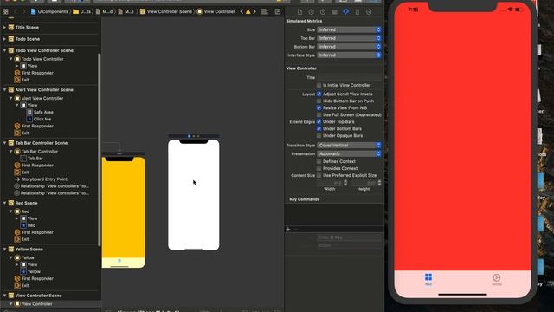
Task: Select the Red tab bar item star icon
Action: (23, 225)
